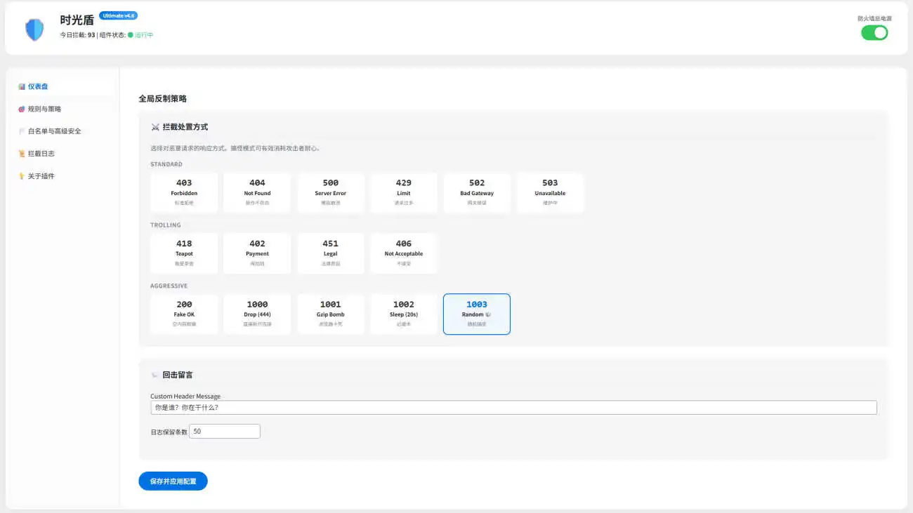Select the 418 Teapot trolling option
This screenshot has width=913, height=513.
click(x=184, y=253)
